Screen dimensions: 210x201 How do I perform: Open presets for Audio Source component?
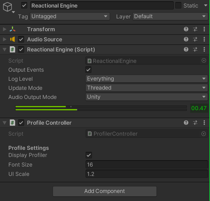tap(195, 39)
